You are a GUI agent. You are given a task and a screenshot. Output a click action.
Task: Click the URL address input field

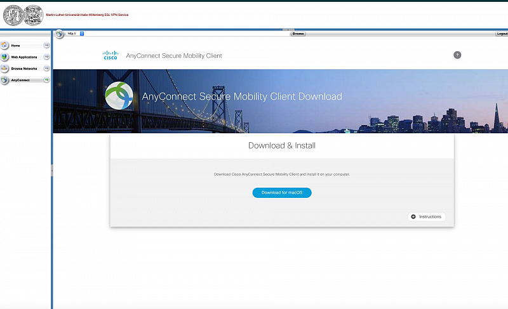[187, 34]
